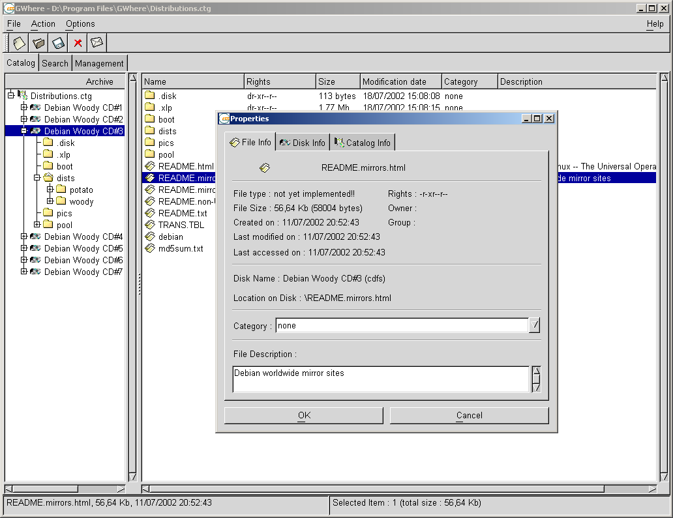Click into the Category field showing none
The height and width of the screenshot is (518, 673).
[x=402, y=325]
